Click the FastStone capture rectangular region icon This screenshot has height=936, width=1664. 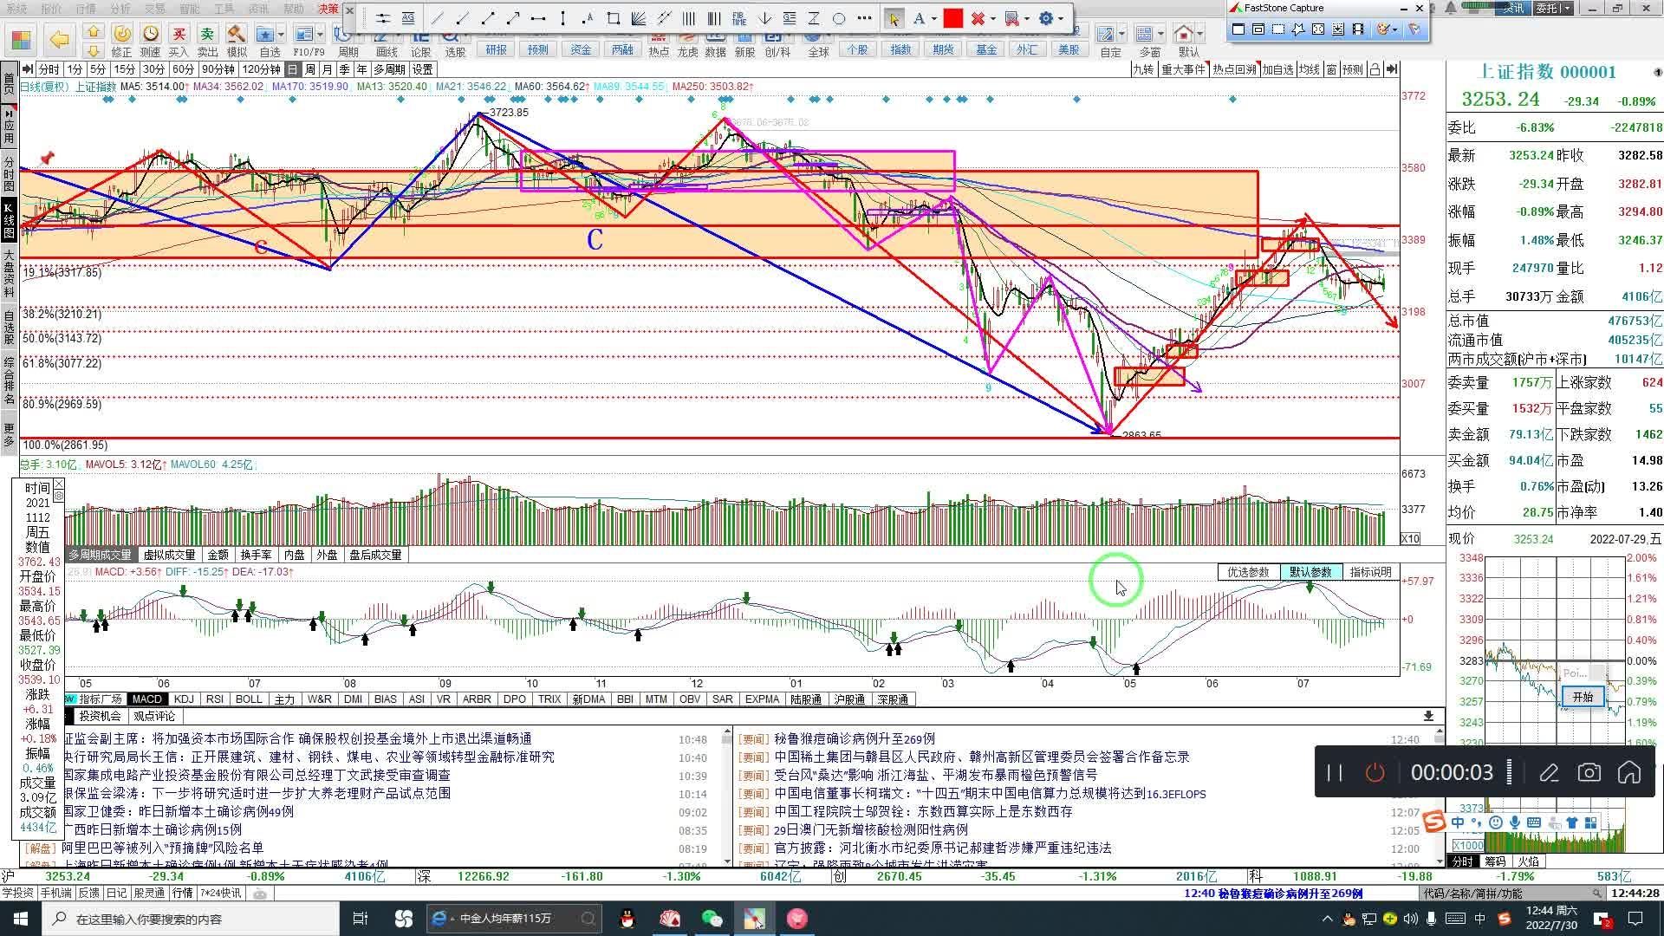tap(1278, 29)
